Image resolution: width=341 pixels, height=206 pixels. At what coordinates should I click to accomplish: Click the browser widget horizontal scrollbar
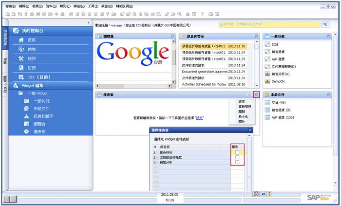coord(133,86)
